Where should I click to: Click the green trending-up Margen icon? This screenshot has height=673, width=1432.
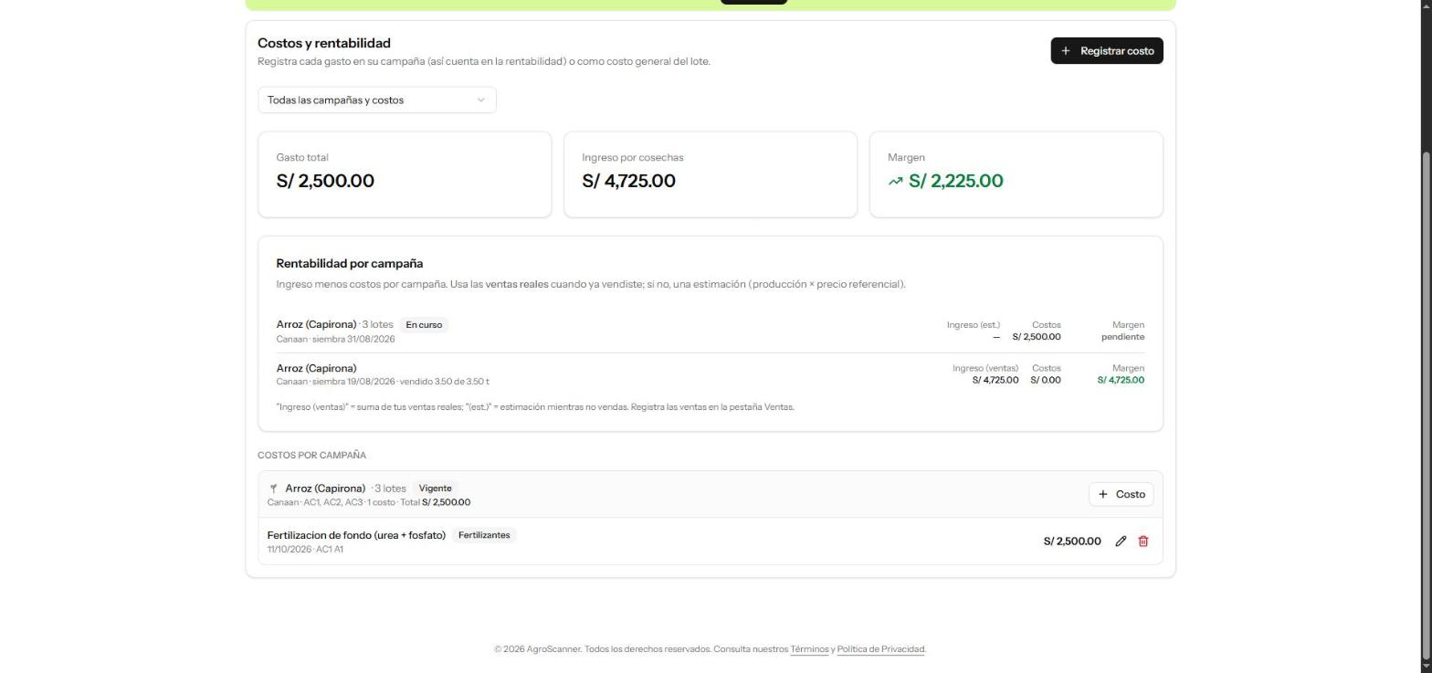coord(895,182)
